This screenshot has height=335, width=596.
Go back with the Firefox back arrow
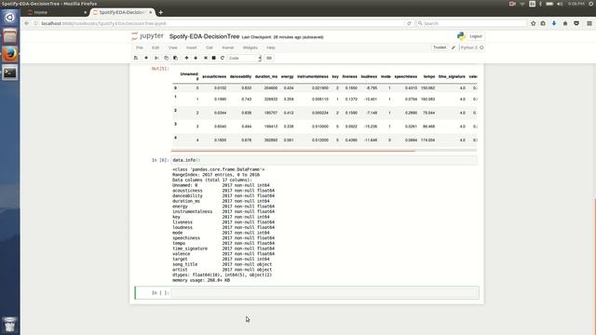tap(26, 23)
